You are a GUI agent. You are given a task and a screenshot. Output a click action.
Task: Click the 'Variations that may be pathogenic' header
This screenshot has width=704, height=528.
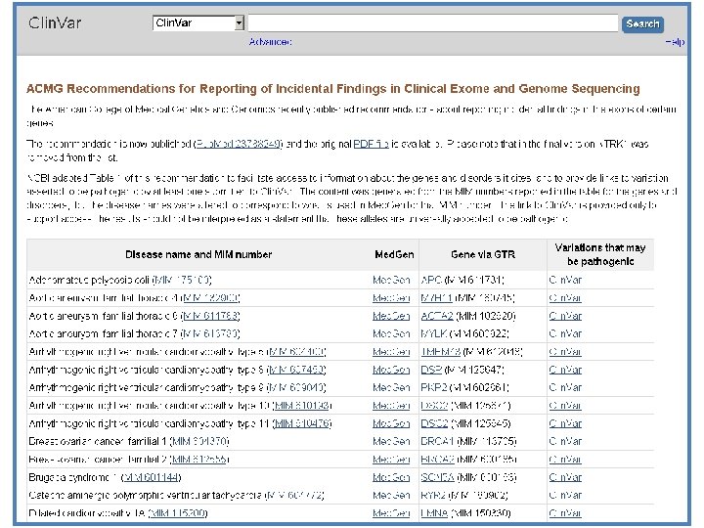600,254
